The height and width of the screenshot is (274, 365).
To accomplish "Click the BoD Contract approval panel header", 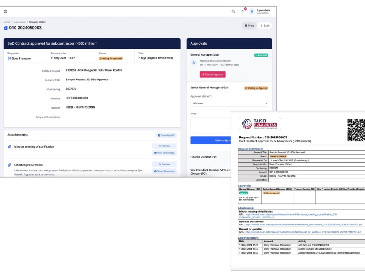I will point(92,43).
